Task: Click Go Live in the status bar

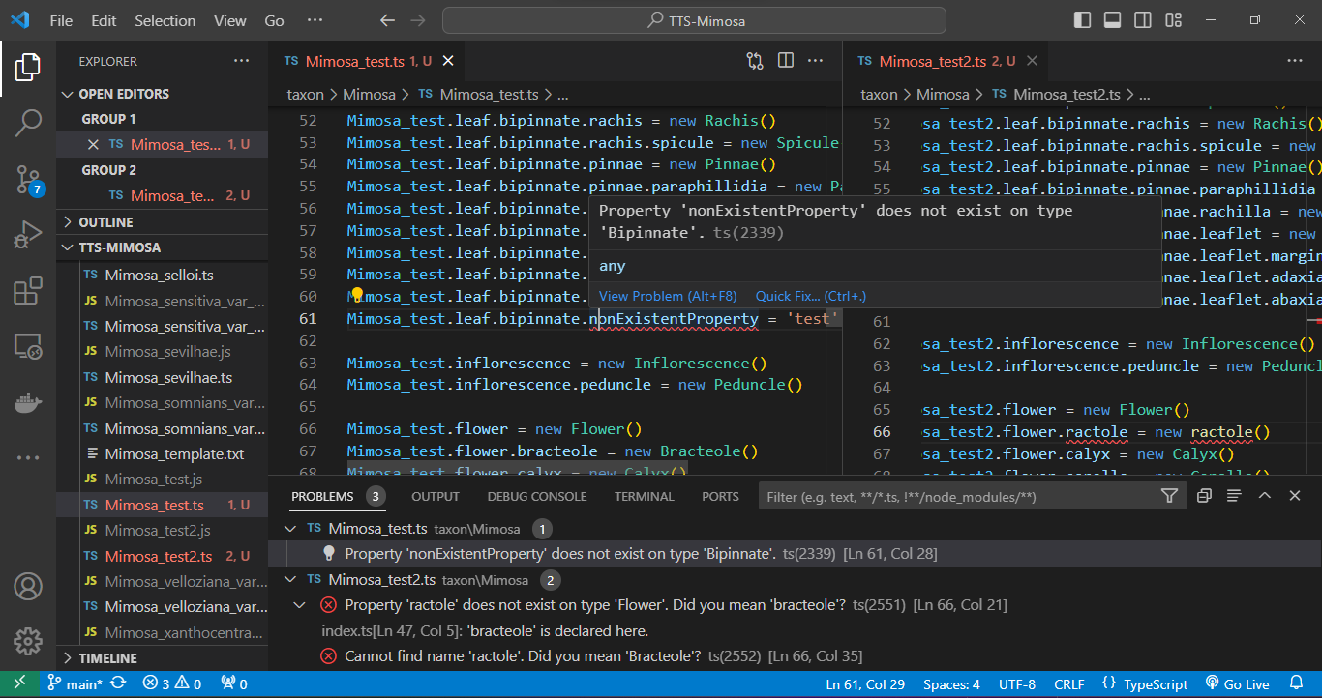Action: coord(1235,684)
